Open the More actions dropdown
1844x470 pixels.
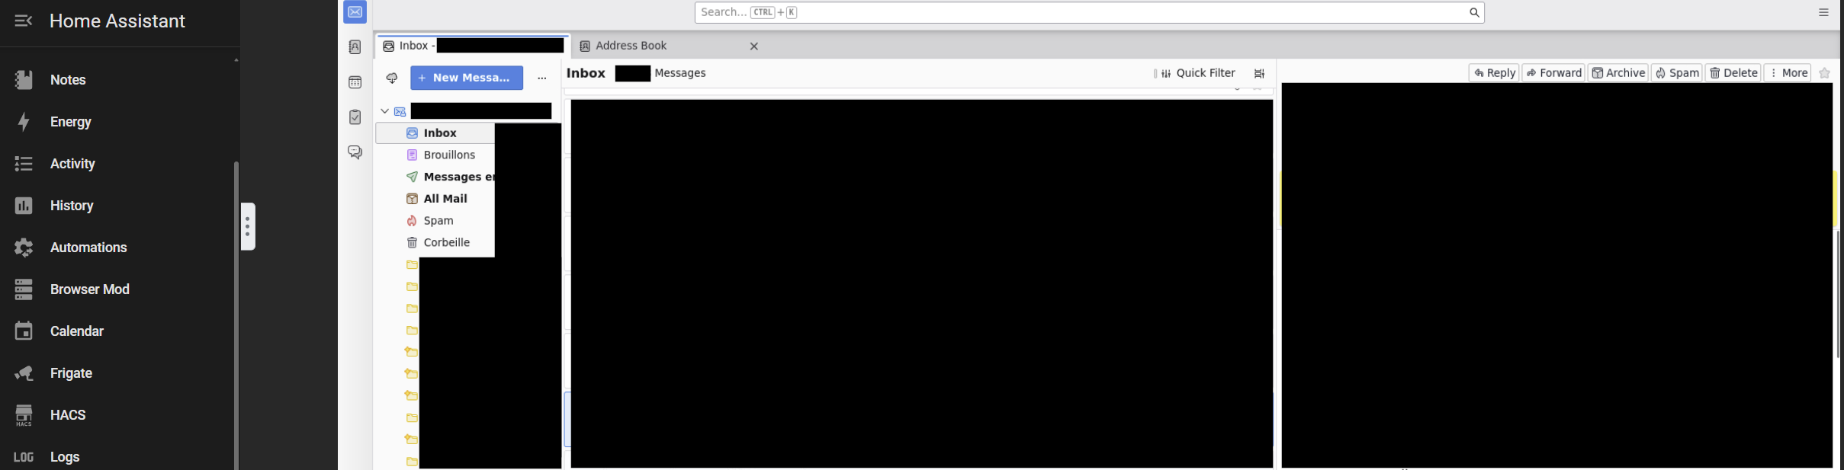pyautogui.click(x=1788, y=73)
